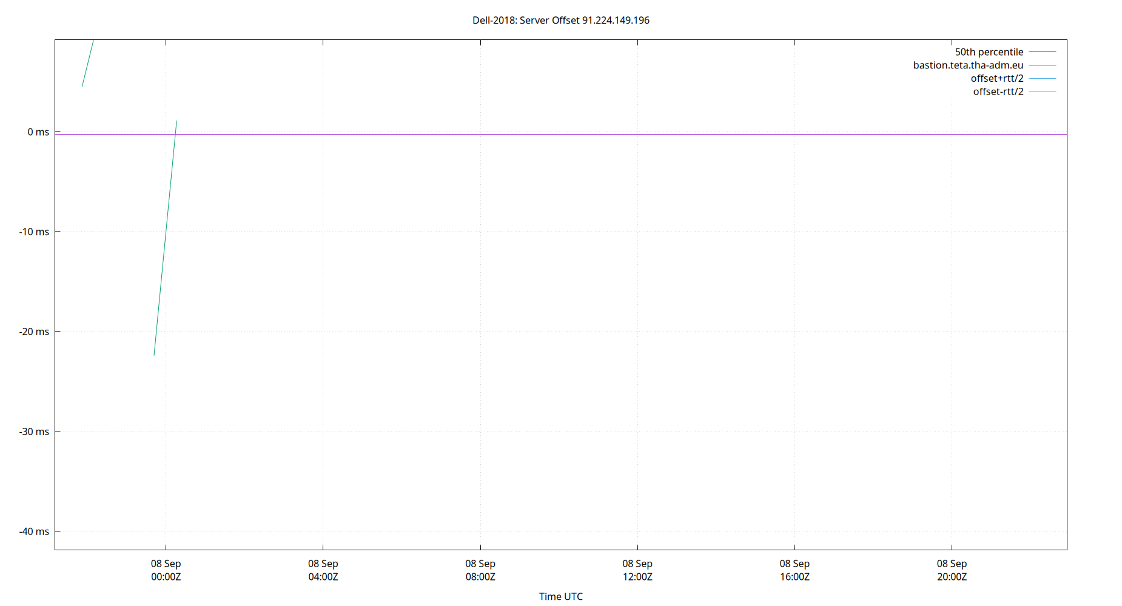Click the '0 ms' y-axis label
The width and height of the screenshot is (1122, 606).
click(38, 132)
